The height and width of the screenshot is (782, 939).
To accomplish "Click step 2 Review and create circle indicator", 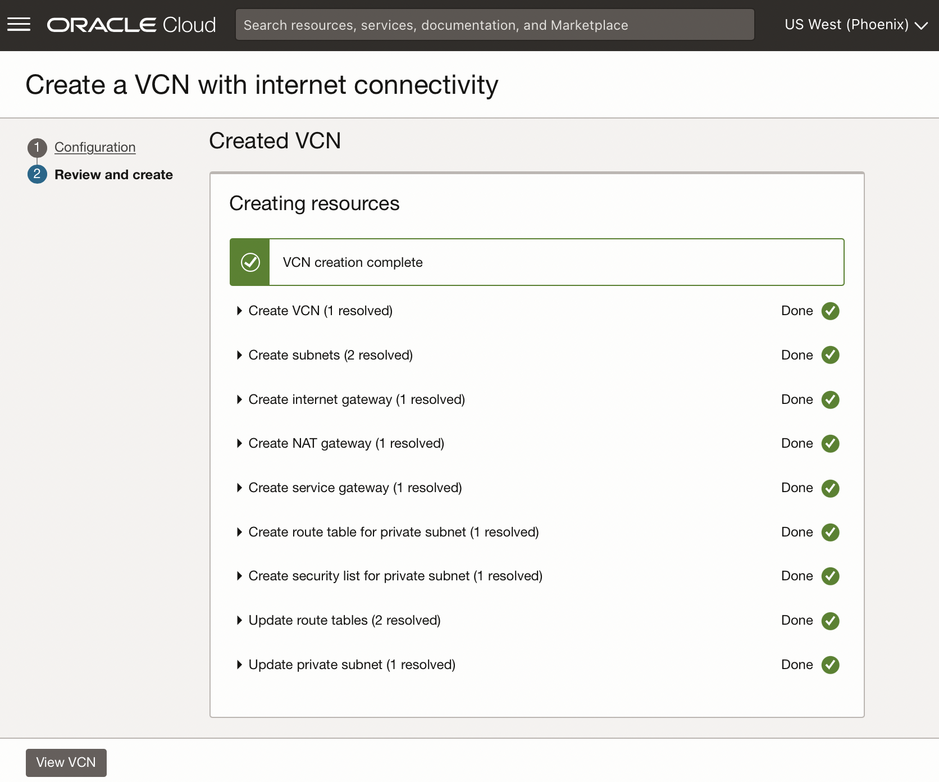I will coord(37,174).
